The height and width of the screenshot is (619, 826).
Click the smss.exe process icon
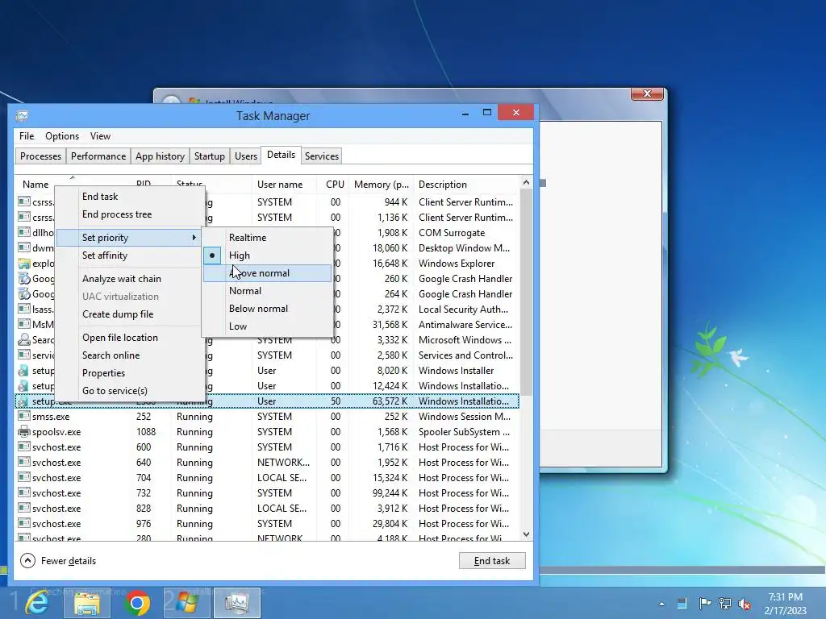click(23, 417)
